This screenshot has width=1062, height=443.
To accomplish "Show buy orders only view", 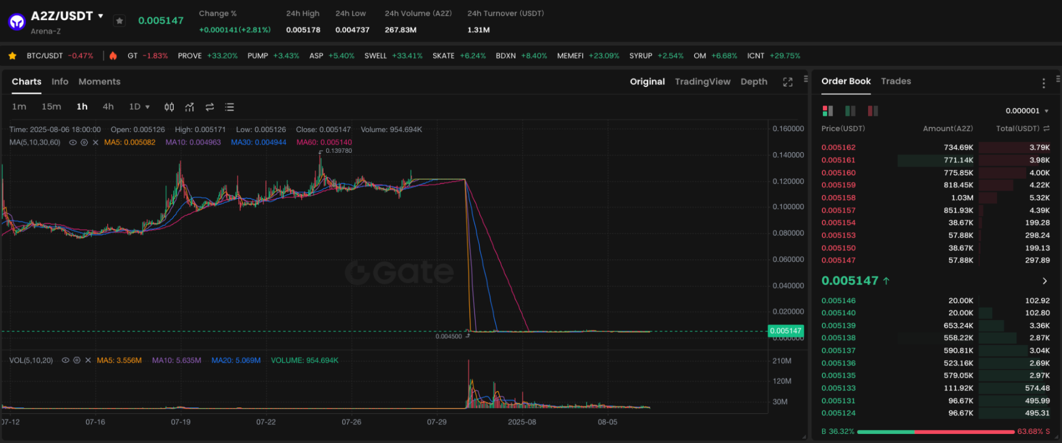I will pyautogui.click(x=850, y=111).
